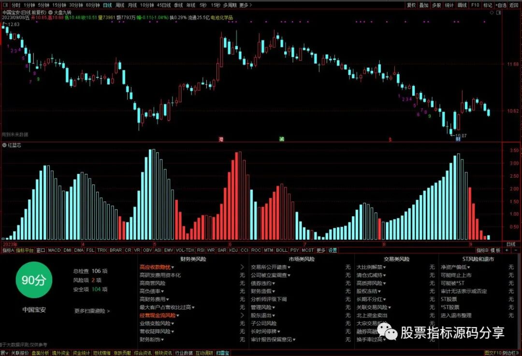Image resolution: width=522 pixels, height=356 pixels.
Task: Click the 图文F10 button at bottom right
Action: (x=493, y=353)
